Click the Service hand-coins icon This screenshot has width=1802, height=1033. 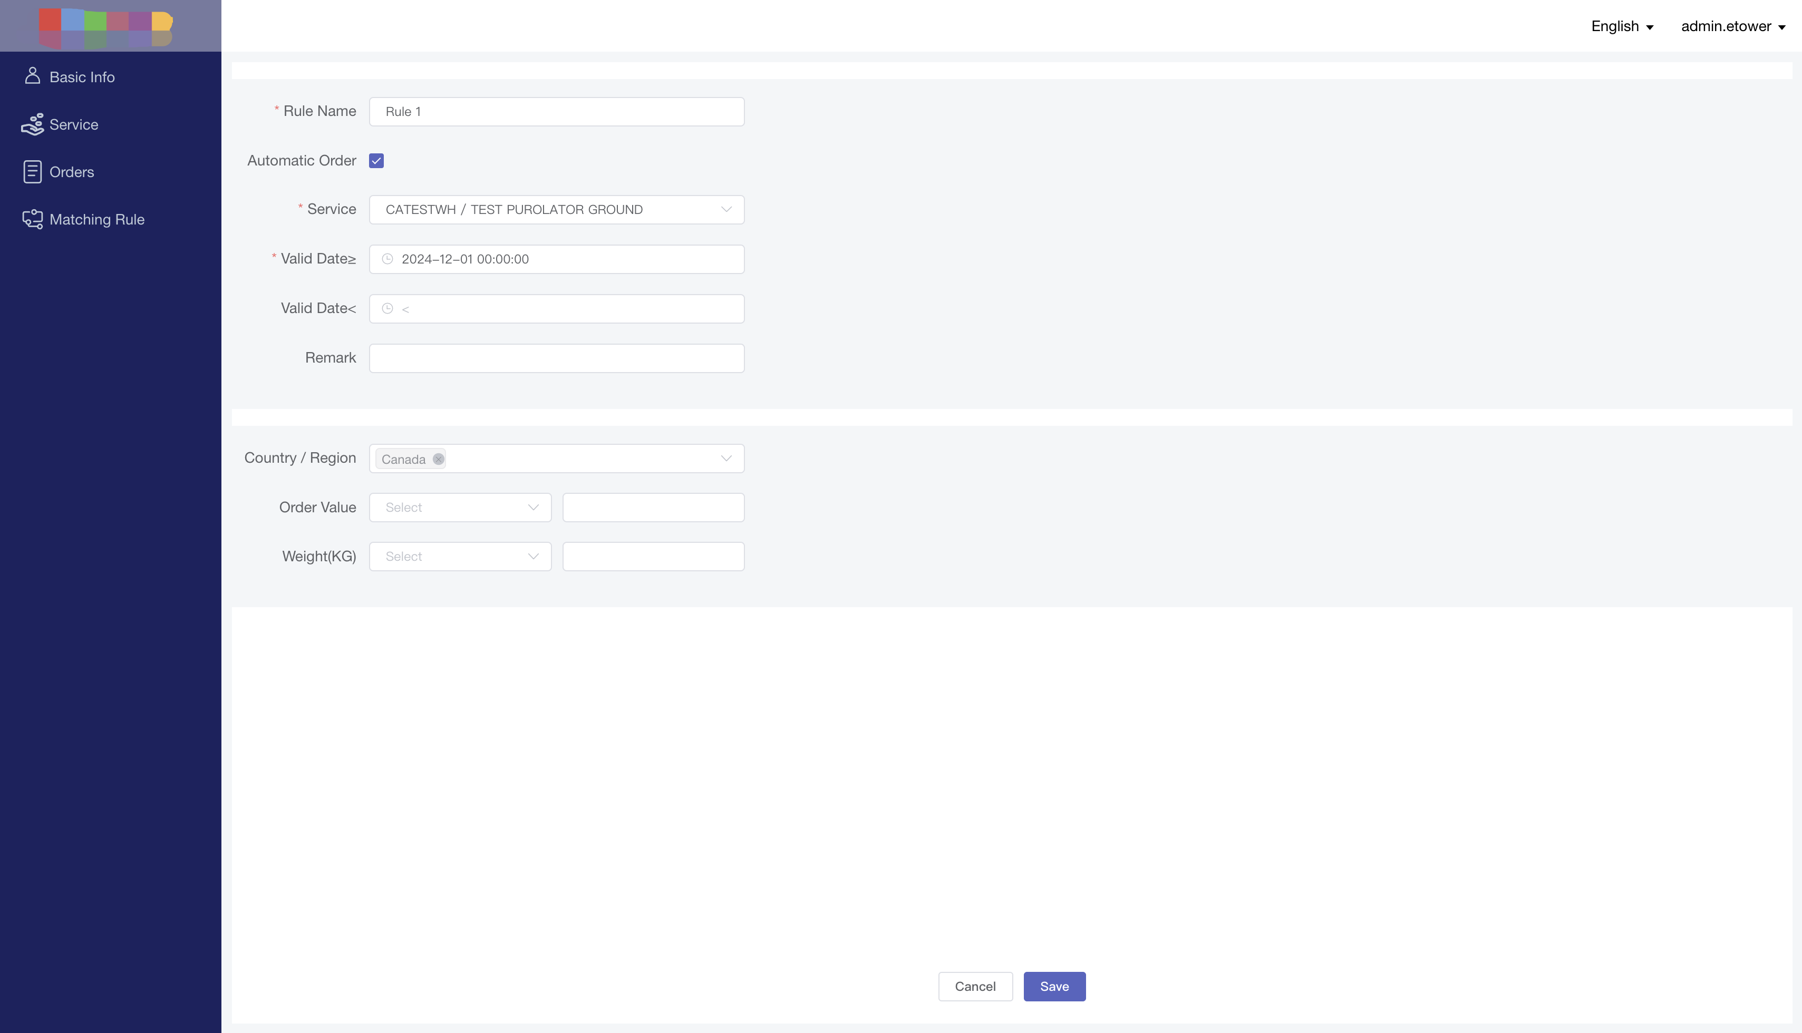click(x=32, y=124)
